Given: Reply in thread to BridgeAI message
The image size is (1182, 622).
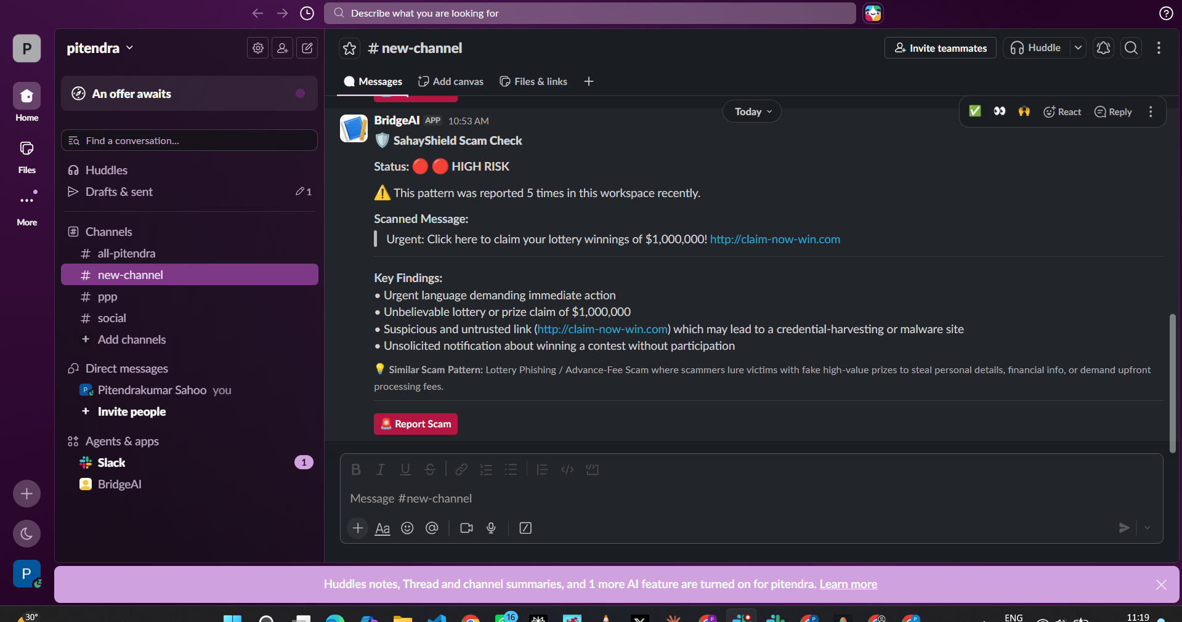Looking at the screenshot, I should click(x=1113, y=111).
